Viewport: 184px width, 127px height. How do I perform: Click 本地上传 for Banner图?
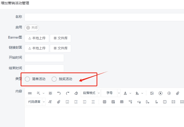click(x=37, y=38)
